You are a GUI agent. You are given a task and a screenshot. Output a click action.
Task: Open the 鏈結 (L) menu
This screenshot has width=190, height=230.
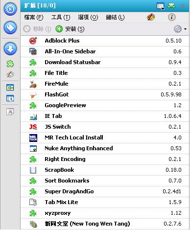click(x=115, y=17)
